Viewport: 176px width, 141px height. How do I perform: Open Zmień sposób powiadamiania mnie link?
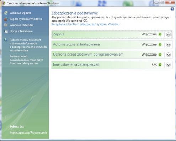[26, 60]
